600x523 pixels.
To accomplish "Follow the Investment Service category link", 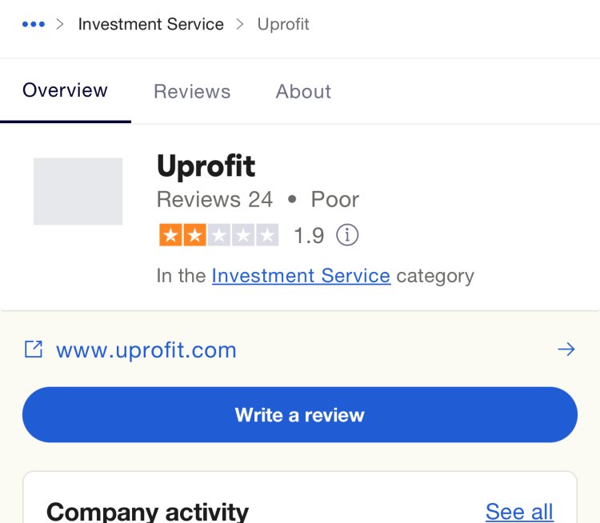I will (301, 276).
